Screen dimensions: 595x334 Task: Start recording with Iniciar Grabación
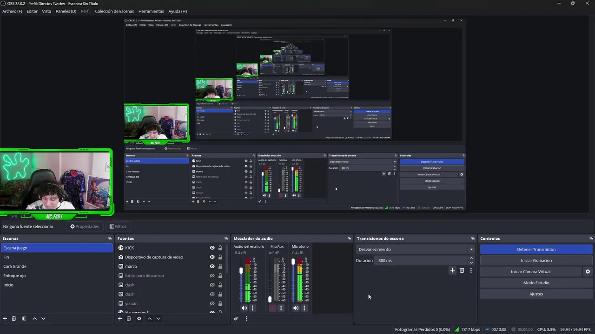pos(536,260)
